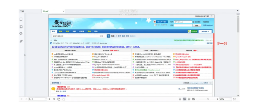
Task: Open the bookmarks panel icon
Action: 21,19
